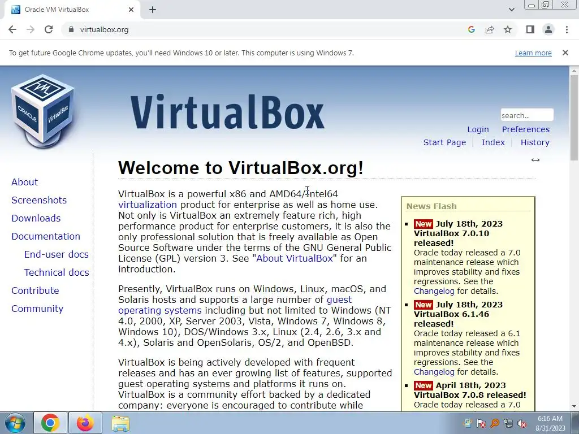Screen dimensions: 579x434
Task: Open Community in the sidebar
Action: [37, 309]
